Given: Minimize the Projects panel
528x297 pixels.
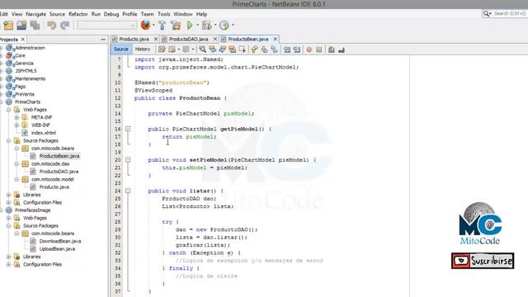Looking at the screenshot, I should click(x=103, y=40).
